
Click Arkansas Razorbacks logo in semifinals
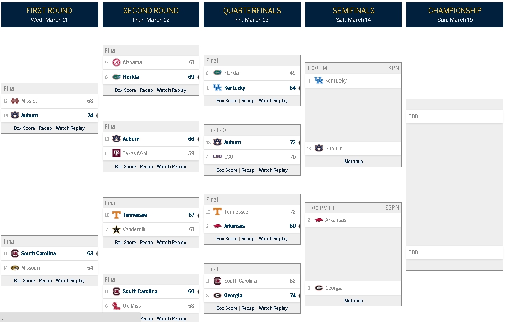pyautogui.click(x=319, y=220)
